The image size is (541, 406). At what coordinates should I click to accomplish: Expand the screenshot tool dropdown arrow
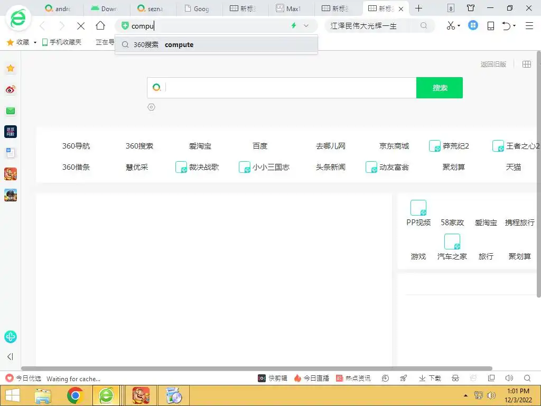[459, 25]
